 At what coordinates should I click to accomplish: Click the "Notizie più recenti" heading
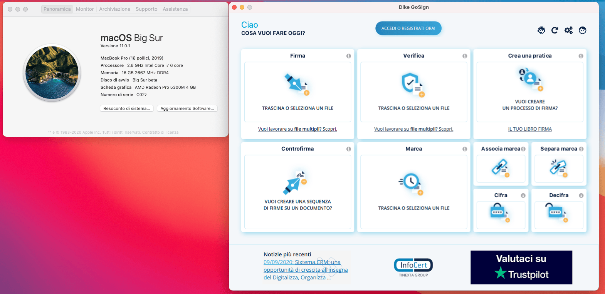click(x=287, y=254)
